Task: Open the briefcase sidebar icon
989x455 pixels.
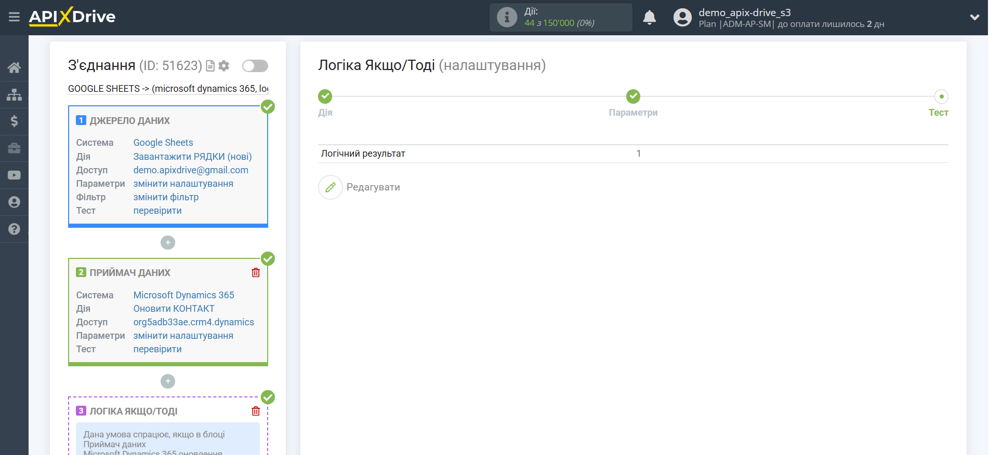Action: pos(14,148)
